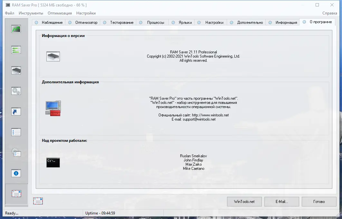342x219 pixels.
Task: Open the Файл menu
Action: (x=9, y=13)
